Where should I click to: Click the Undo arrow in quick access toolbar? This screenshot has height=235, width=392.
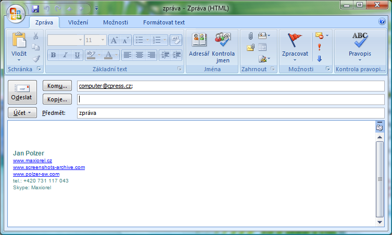pos(46,9)
